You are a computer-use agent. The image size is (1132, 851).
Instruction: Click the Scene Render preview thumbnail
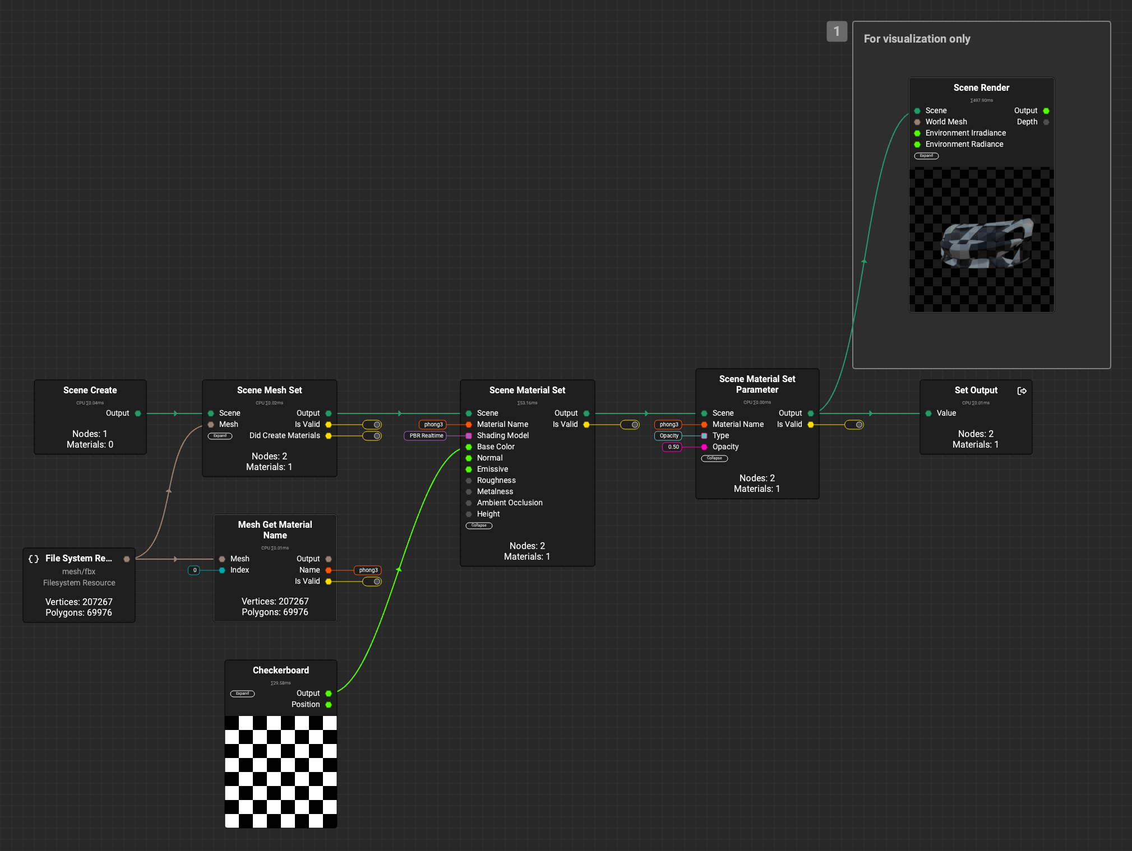click(x=981, y=240)
